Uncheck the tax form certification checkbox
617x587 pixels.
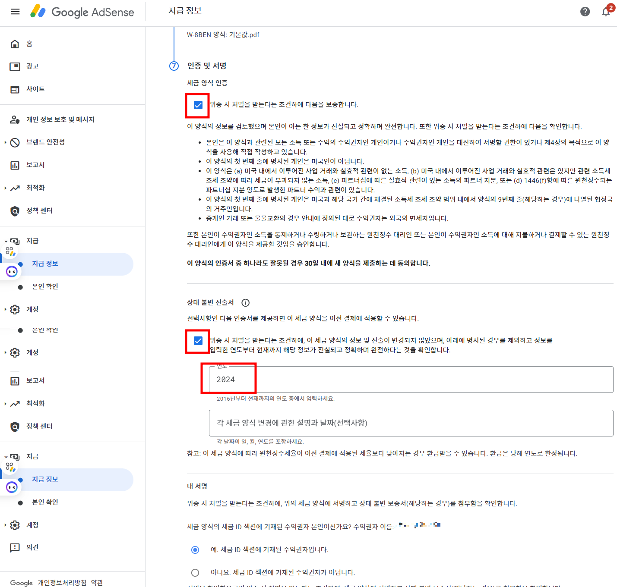coord(197,104)
